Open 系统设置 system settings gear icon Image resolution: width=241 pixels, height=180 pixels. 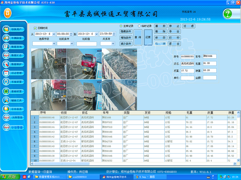click(7, 82)
